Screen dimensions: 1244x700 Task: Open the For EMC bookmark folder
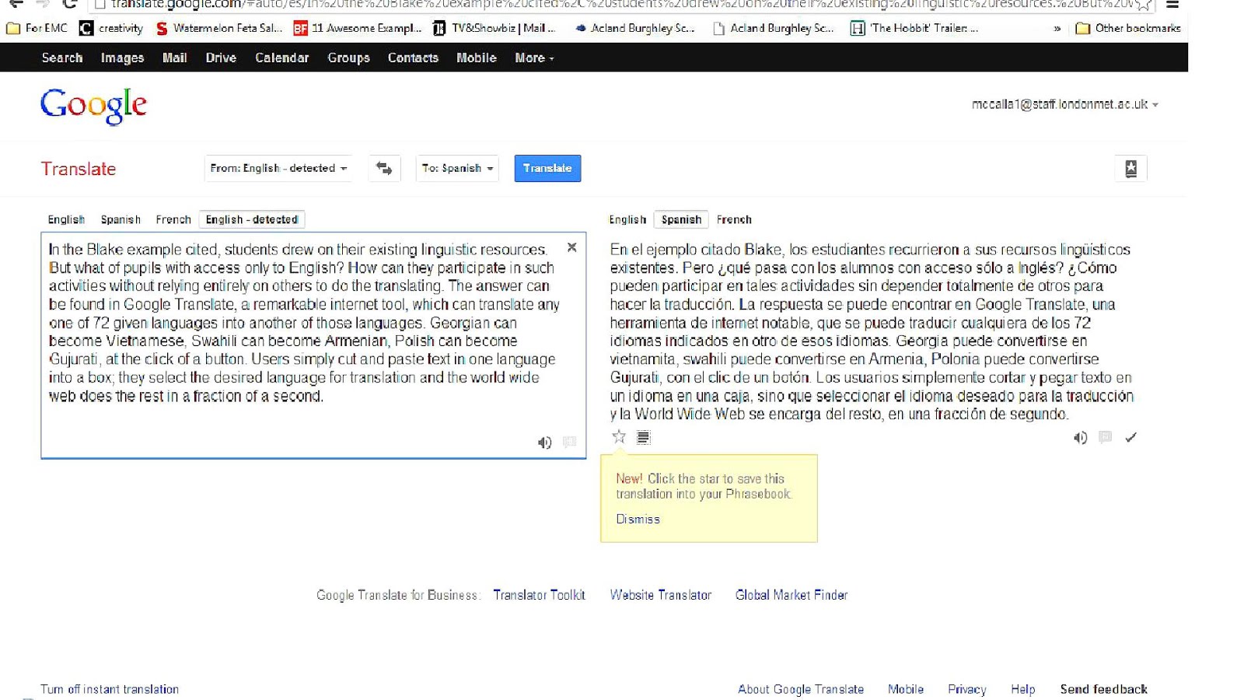point(37,28)
